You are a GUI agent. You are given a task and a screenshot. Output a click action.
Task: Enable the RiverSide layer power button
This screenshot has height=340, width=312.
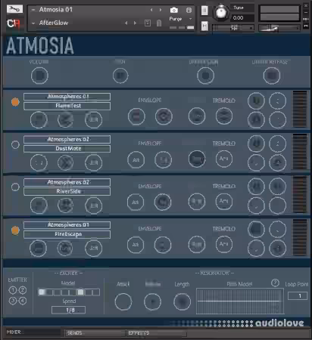click(x=15, y=187)
